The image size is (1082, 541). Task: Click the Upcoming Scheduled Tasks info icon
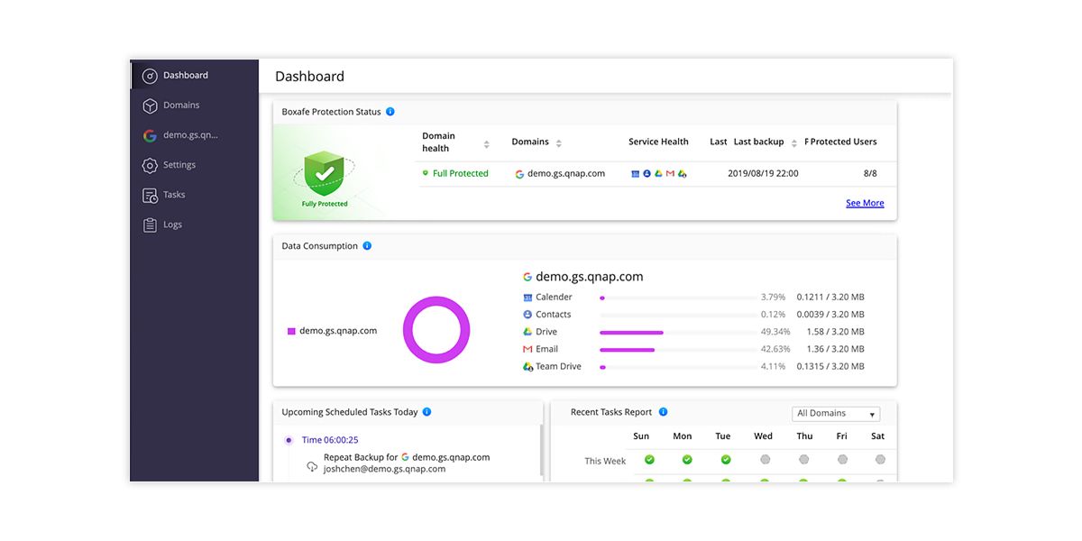426,412
